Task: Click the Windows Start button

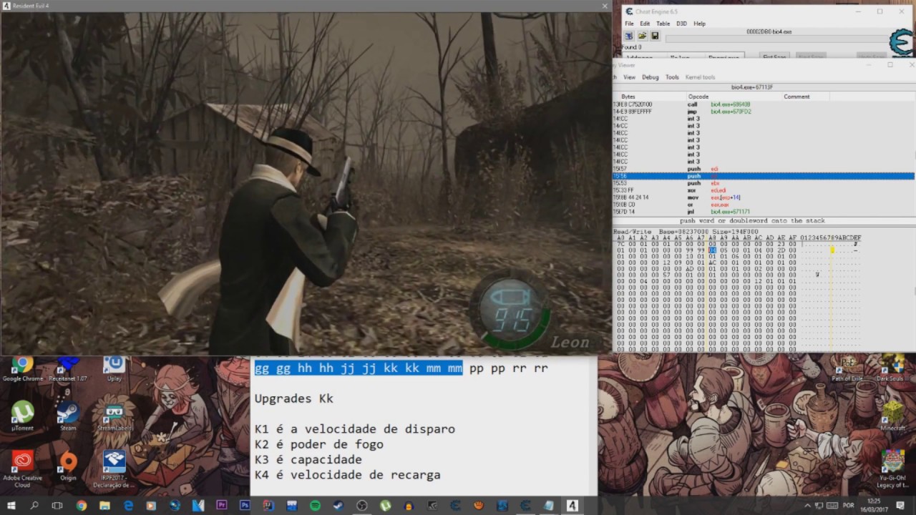Action: click(x=11, y=505)
